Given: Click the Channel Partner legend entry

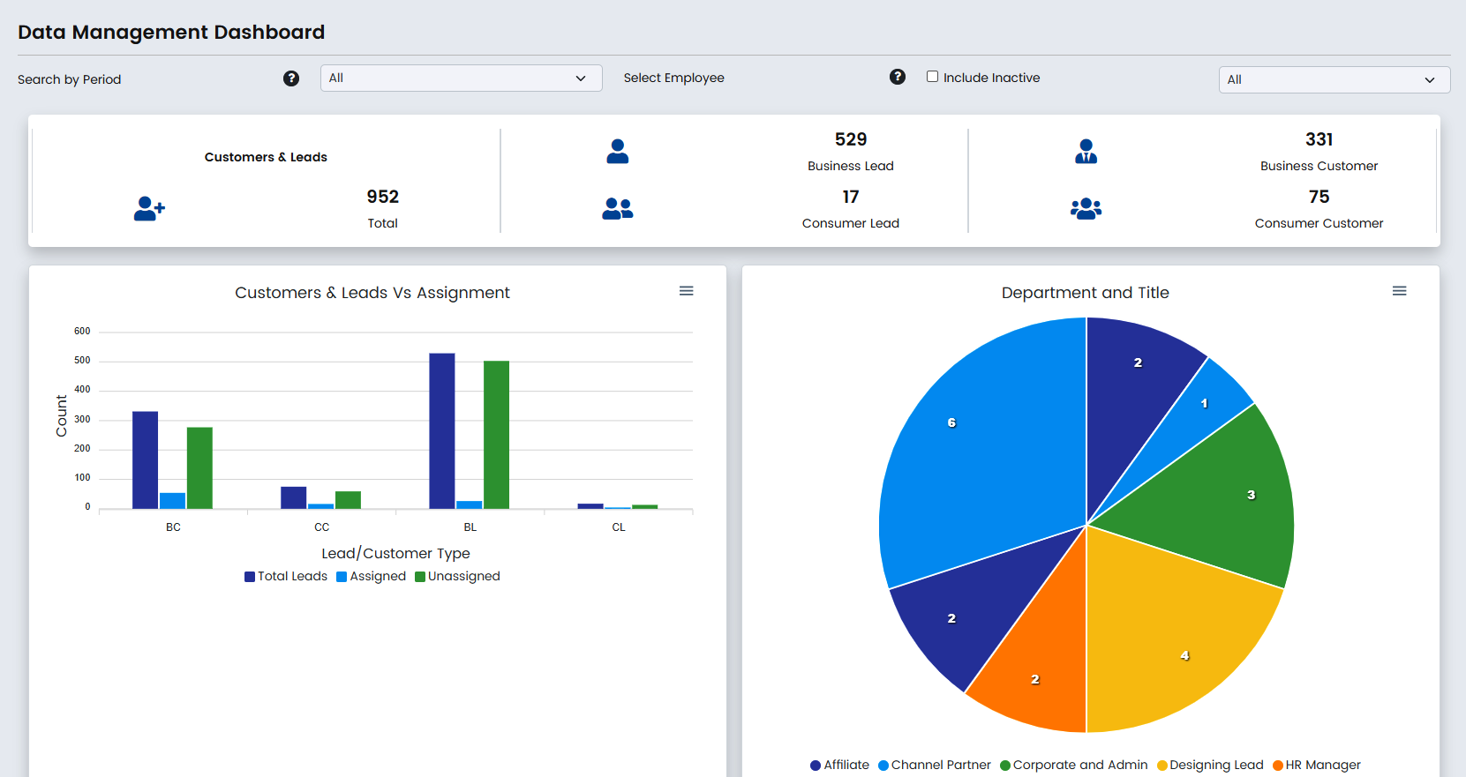Looking at the screenshot, I should (x=935, y=765).
